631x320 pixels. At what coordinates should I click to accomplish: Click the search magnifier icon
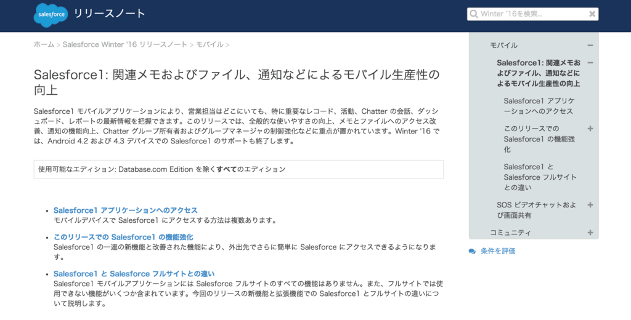point(474,14)
